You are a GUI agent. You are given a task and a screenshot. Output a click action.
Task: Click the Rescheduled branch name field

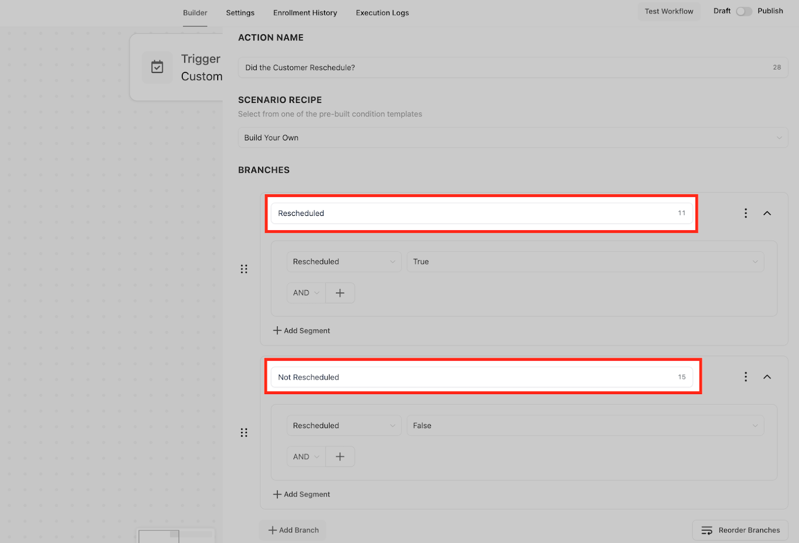[482, 213]
